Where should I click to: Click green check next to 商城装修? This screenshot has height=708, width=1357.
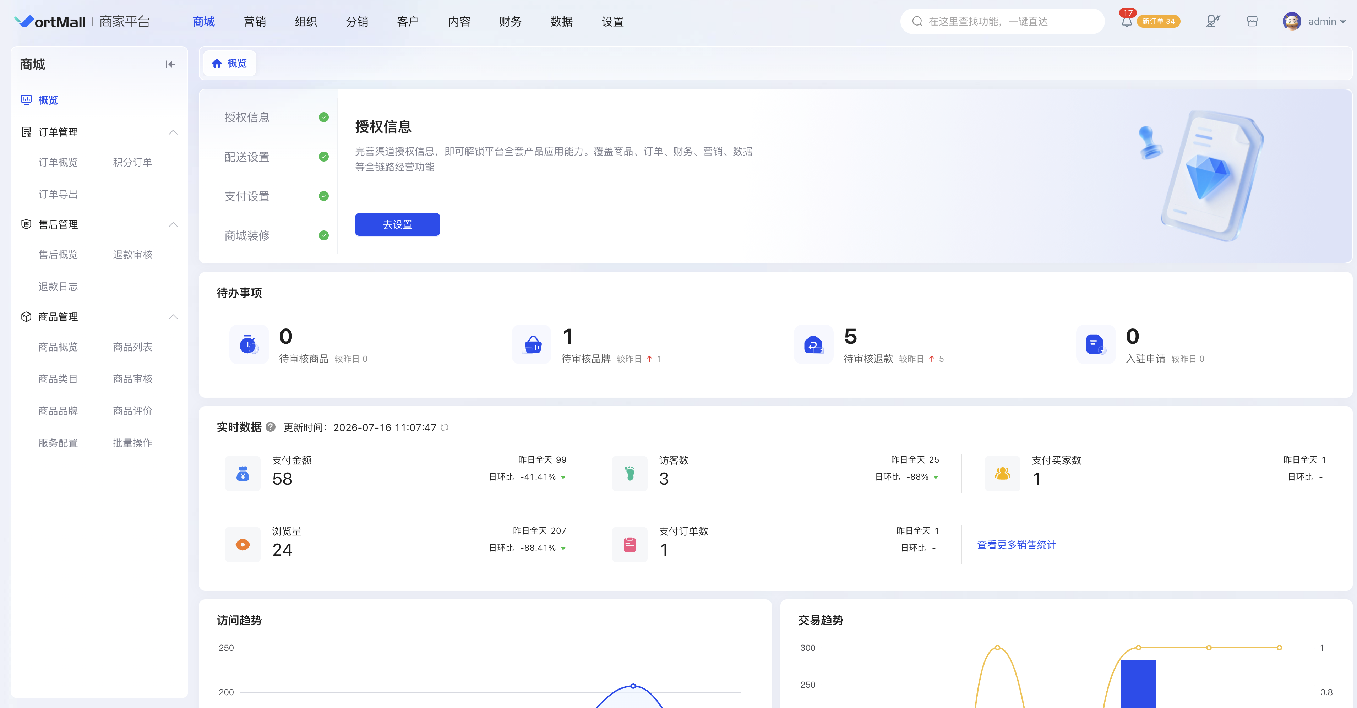(323, 235)
